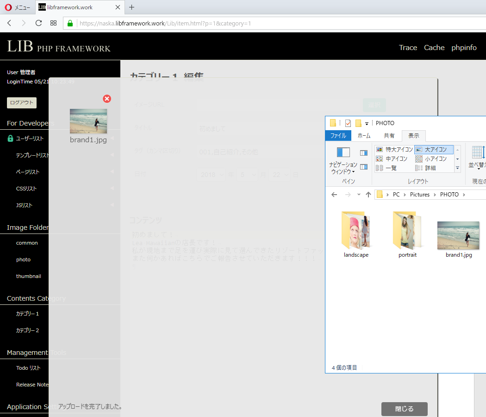Expand the layout gallery more arrow
The height and width of the screenshot is (417, 486).
(458, 168)
